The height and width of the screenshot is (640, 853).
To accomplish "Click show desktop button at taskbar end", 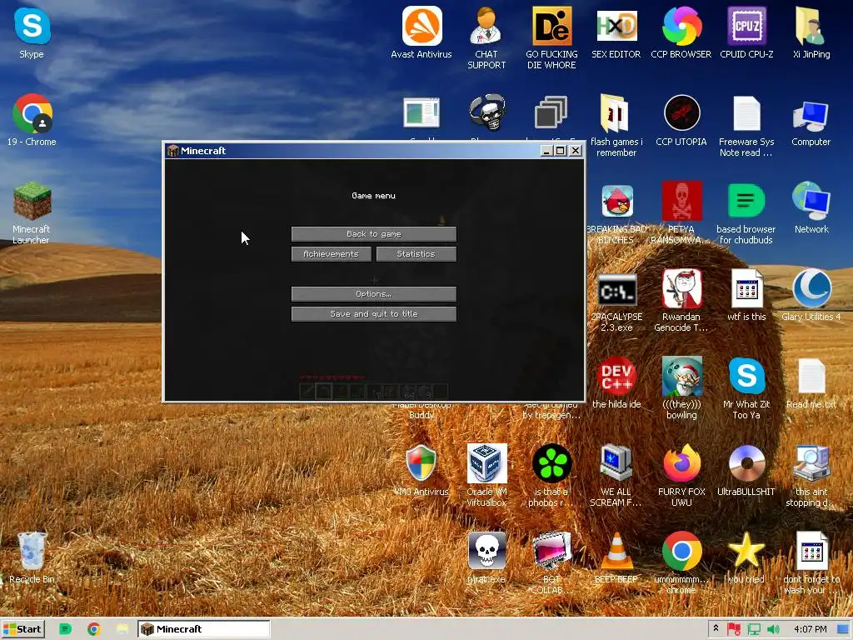I will (x=844, y=629).
